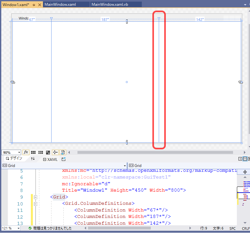
Task: Pop out the XAML pane into a window
Action: coord(63,159)
